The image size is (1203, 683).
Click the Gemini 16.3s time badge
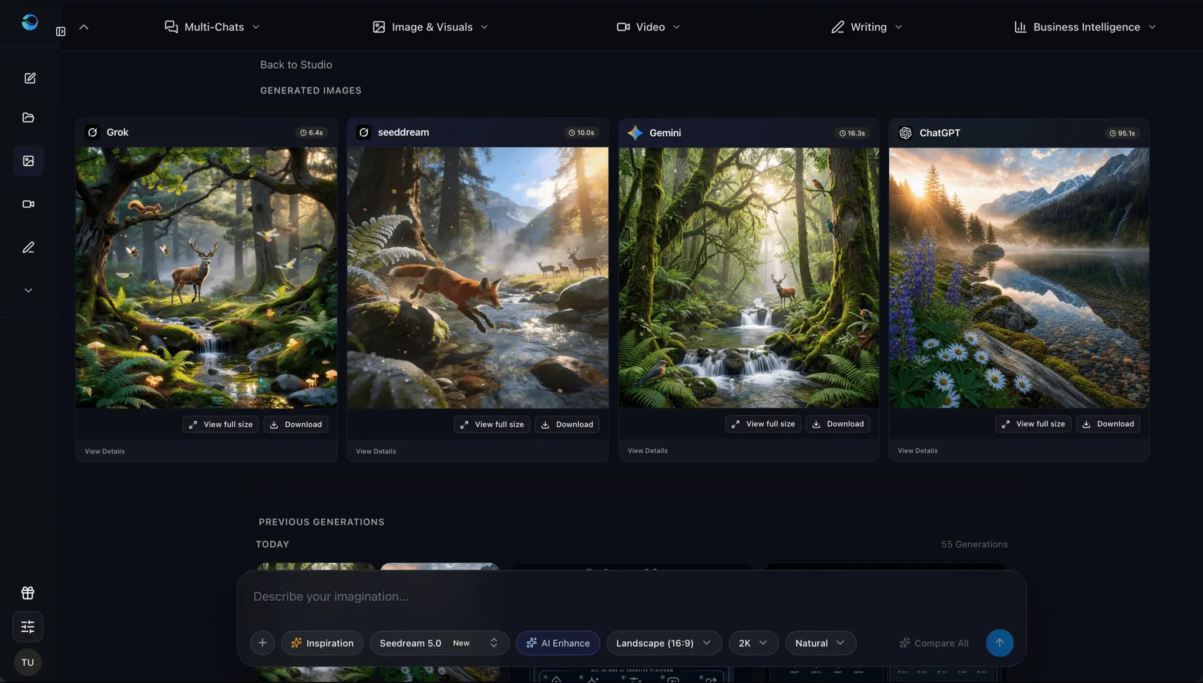point(852,133)
